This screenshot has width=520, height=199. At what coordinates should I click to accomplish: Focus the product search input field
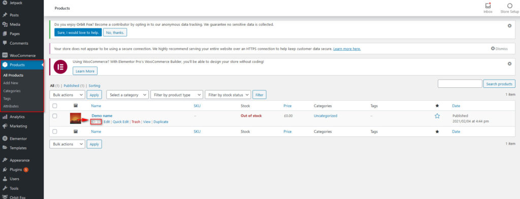click(x=460, y=84)
